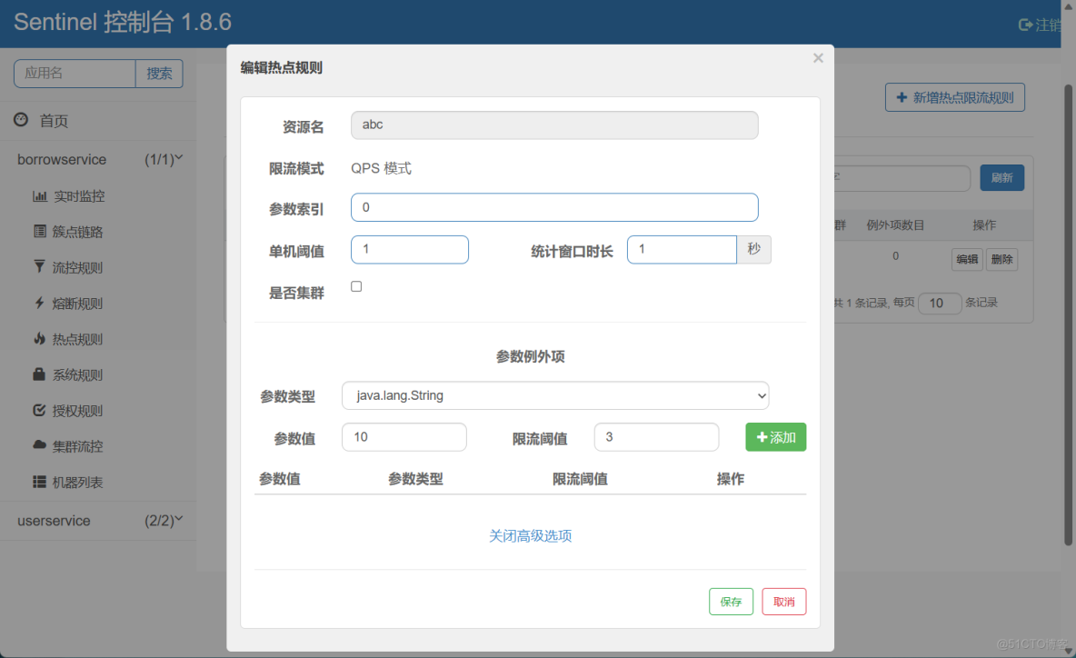The width and height of the screenshot is (1076, 658).
Task: Toggle the 是否集群 cluster checkbox
Action: tap(355, 285)
